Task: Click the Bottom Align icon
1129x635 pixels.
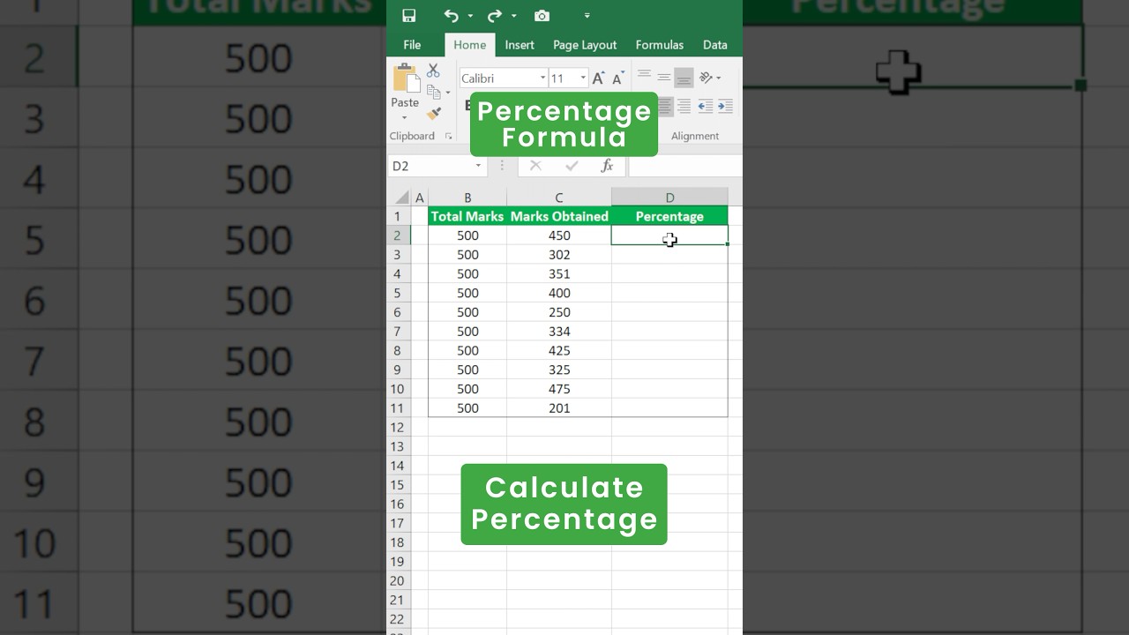Action: click(x=684, y=78)
